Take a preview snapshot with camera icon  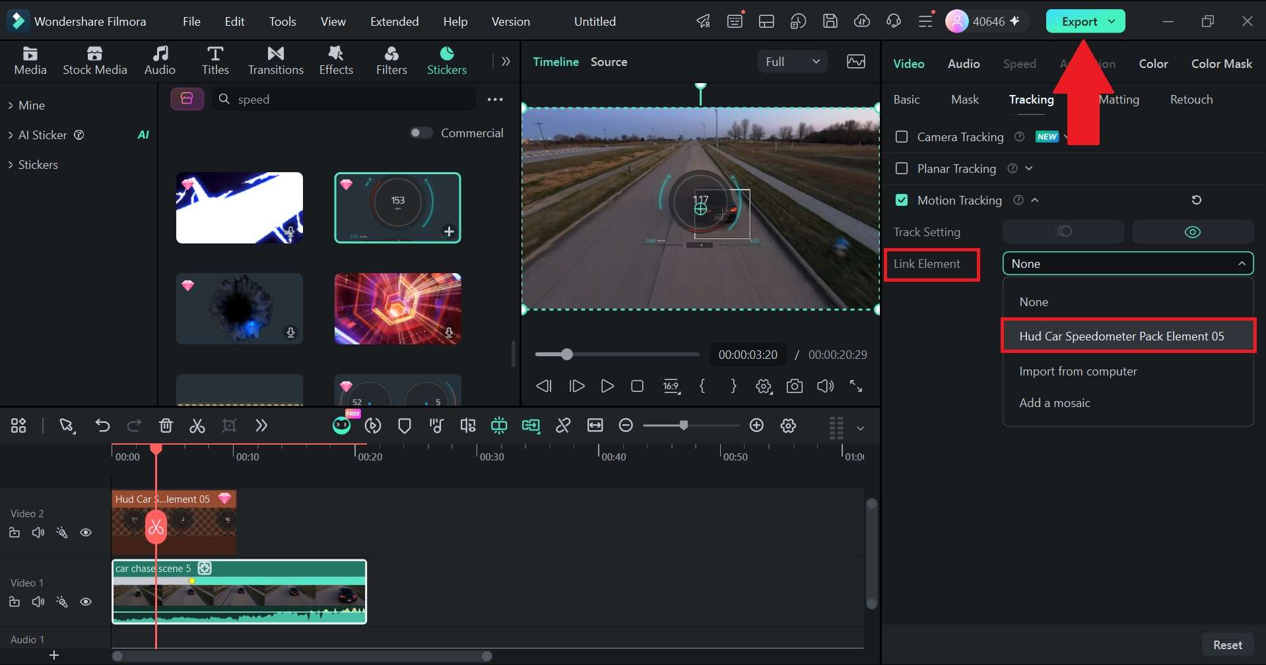click(795, 387)
